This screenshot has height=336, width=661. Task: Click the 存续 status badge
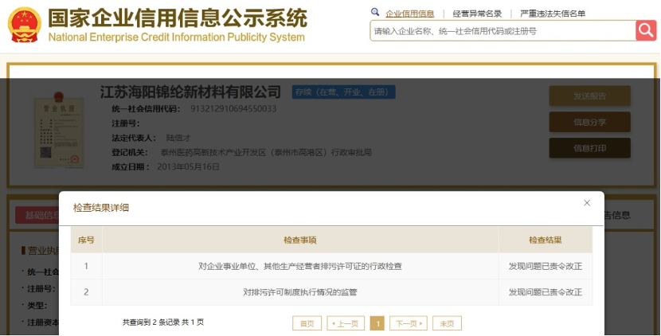coord(343,92)
